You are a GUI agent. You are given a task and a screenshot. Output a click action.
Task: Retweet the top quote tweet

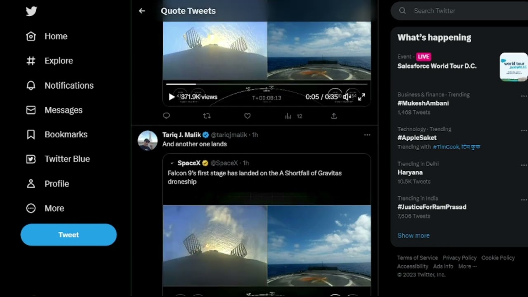pos(207,116)
